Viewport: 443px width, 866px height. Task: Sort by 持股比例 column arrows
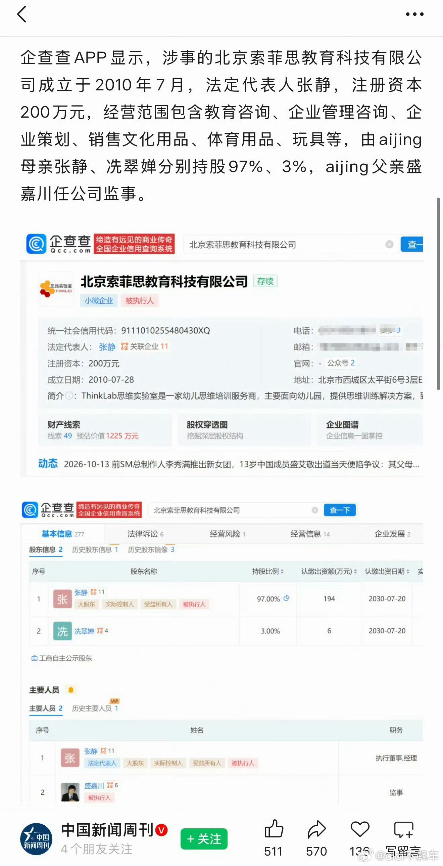[282, 571]
